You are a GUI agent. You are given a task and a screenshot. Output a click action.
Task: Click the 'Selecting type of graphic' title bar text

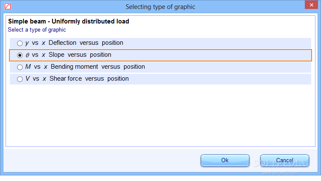[160, 7]
